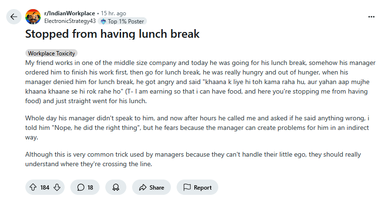Click the Share arrow icon
The image size is (382, 202).
click(x=143, y=187)
